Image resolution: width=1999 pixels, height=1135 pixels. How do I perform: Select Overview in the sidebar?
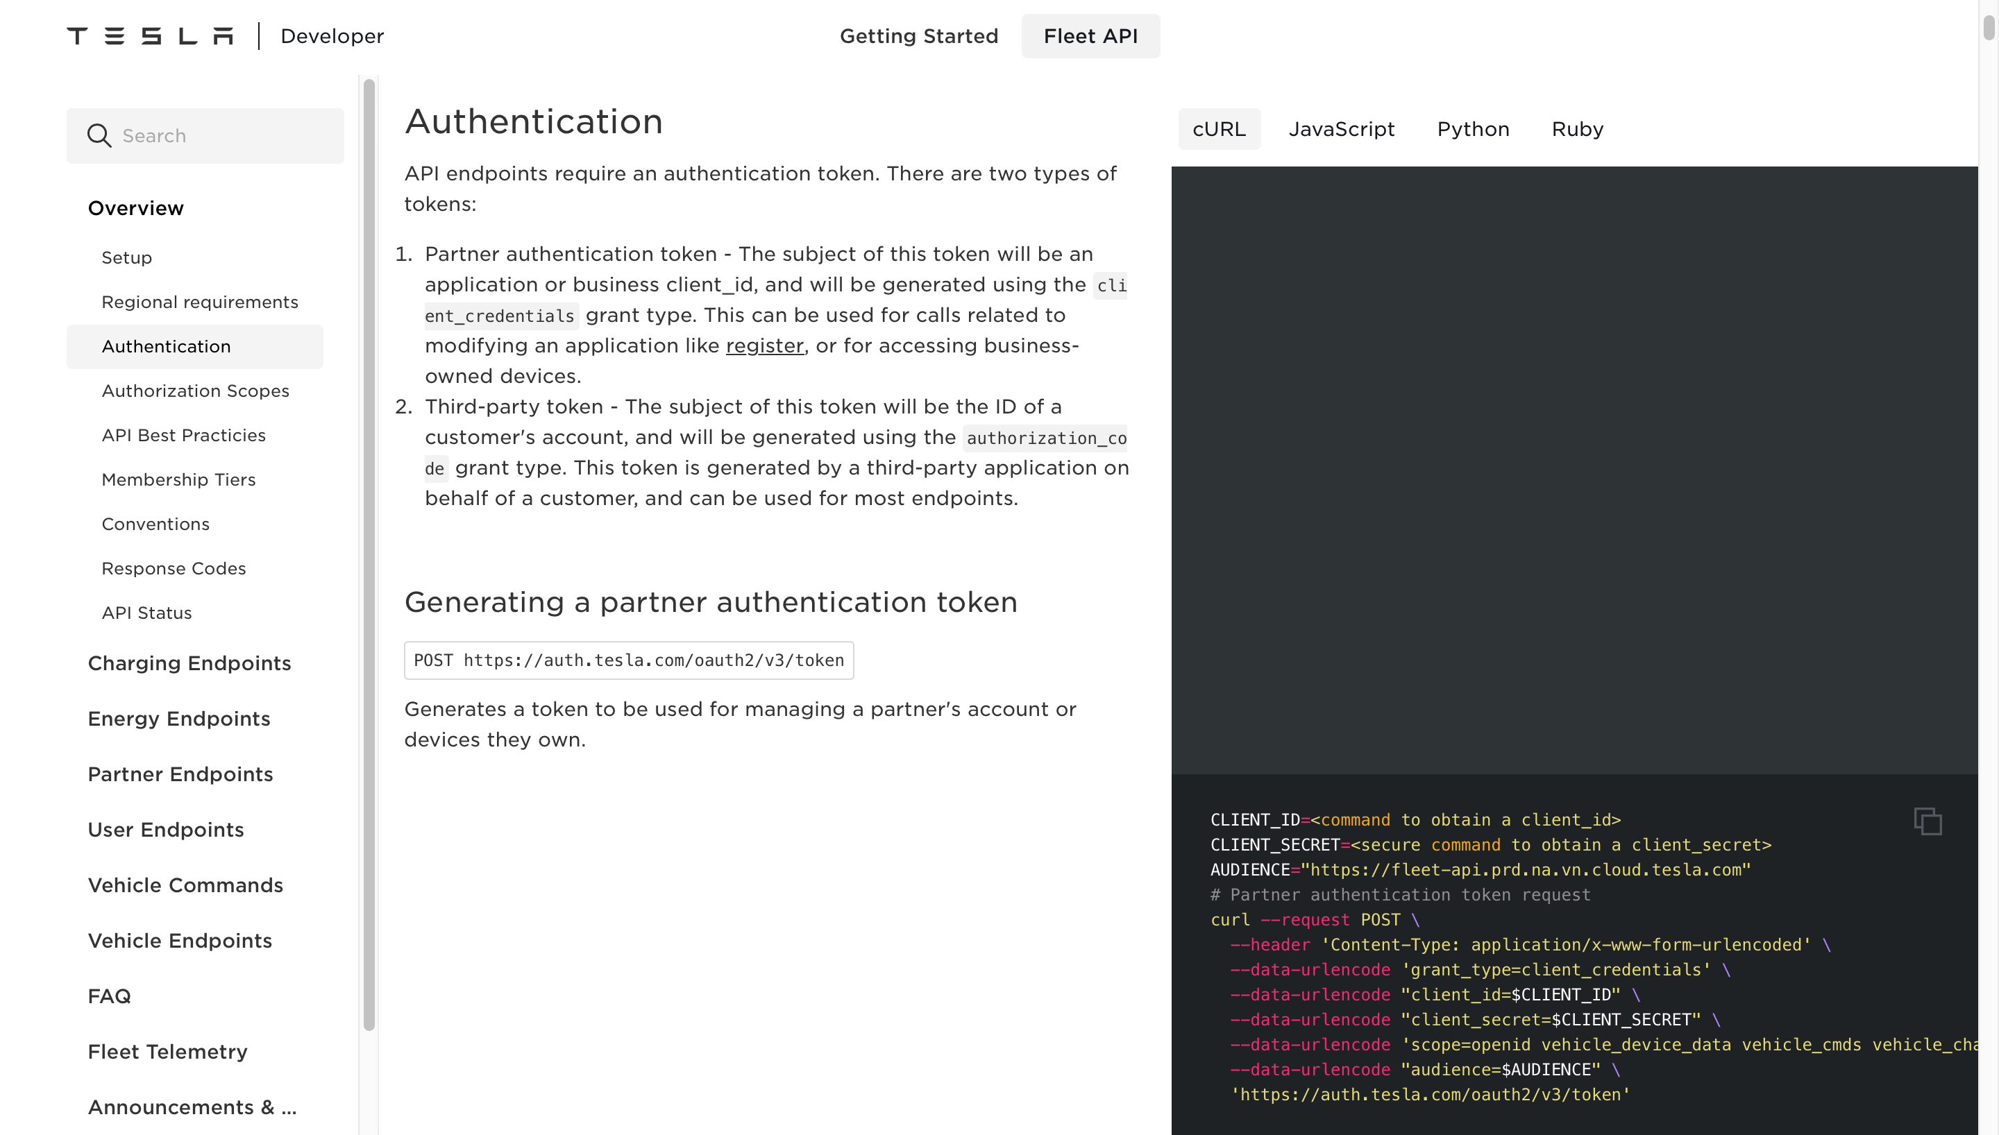[x=135, y=208]
